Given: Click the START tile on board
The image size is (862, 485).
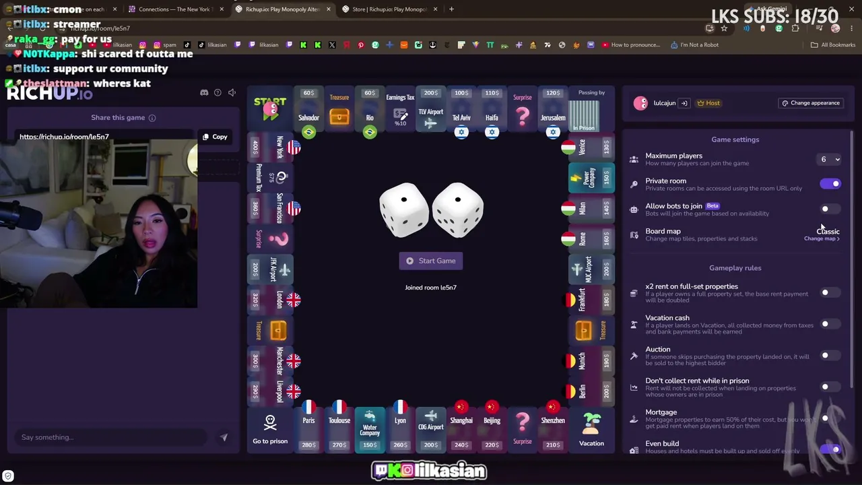Looking at the screenshot, I should 270,110.
